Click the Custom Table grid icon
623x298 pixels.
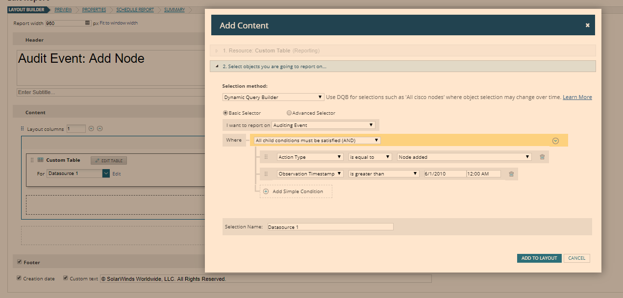pyautogui.click(x=41, y=160)
